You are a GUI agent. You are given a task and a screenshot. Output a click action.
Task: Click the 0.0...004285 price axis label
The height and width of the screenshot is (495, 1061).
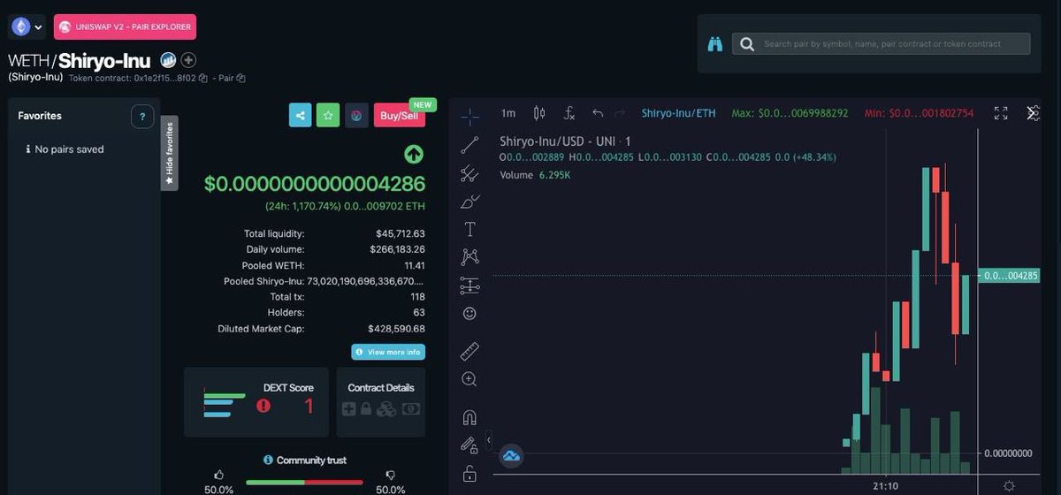(x=1008, y=276)
